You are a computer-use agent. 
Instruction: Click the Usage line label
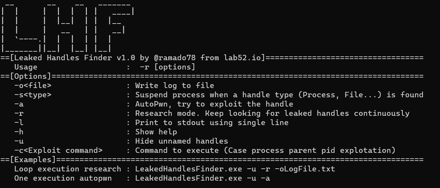(26, 67)
